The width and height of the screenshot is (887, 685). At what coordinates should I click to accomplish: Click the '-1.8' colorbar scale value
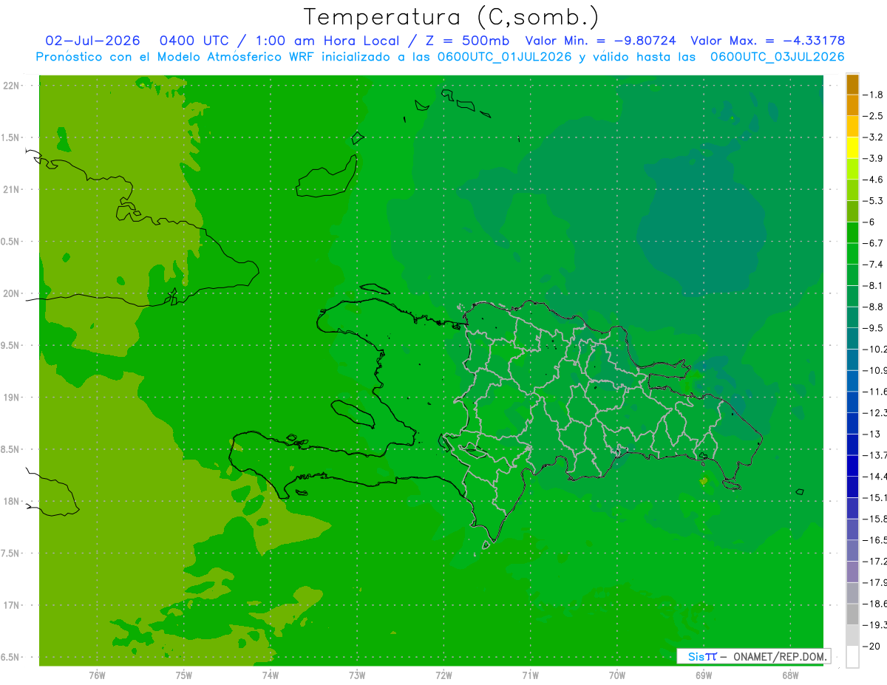click(x=873, y=95)
